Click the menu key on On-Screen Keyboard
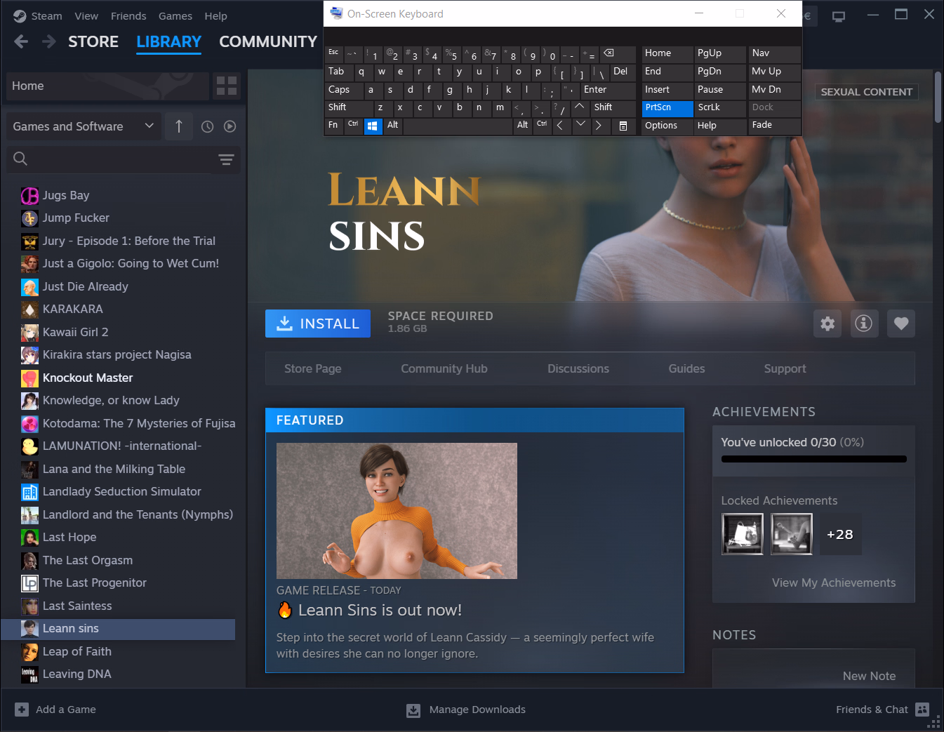 [x=623, y=126]
